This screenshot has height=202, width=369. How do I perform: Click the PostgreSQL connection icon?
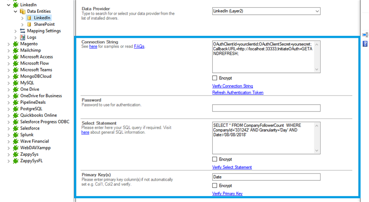(x=16, y=109)
